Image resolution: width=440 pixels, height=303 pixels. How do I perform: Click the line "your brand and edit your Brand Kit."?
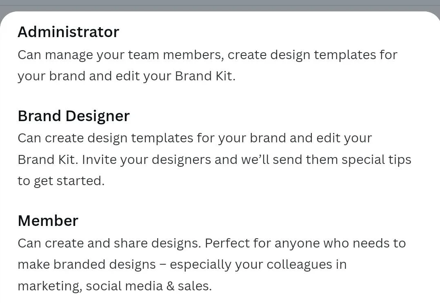pos(127,76)
